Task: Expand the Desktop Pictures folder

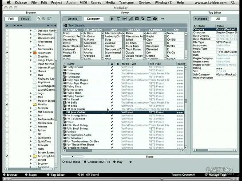Action: 31,31
